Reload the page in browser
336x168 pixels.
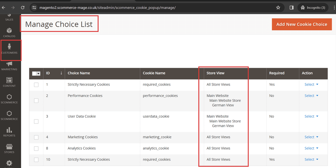click(23, 8)
